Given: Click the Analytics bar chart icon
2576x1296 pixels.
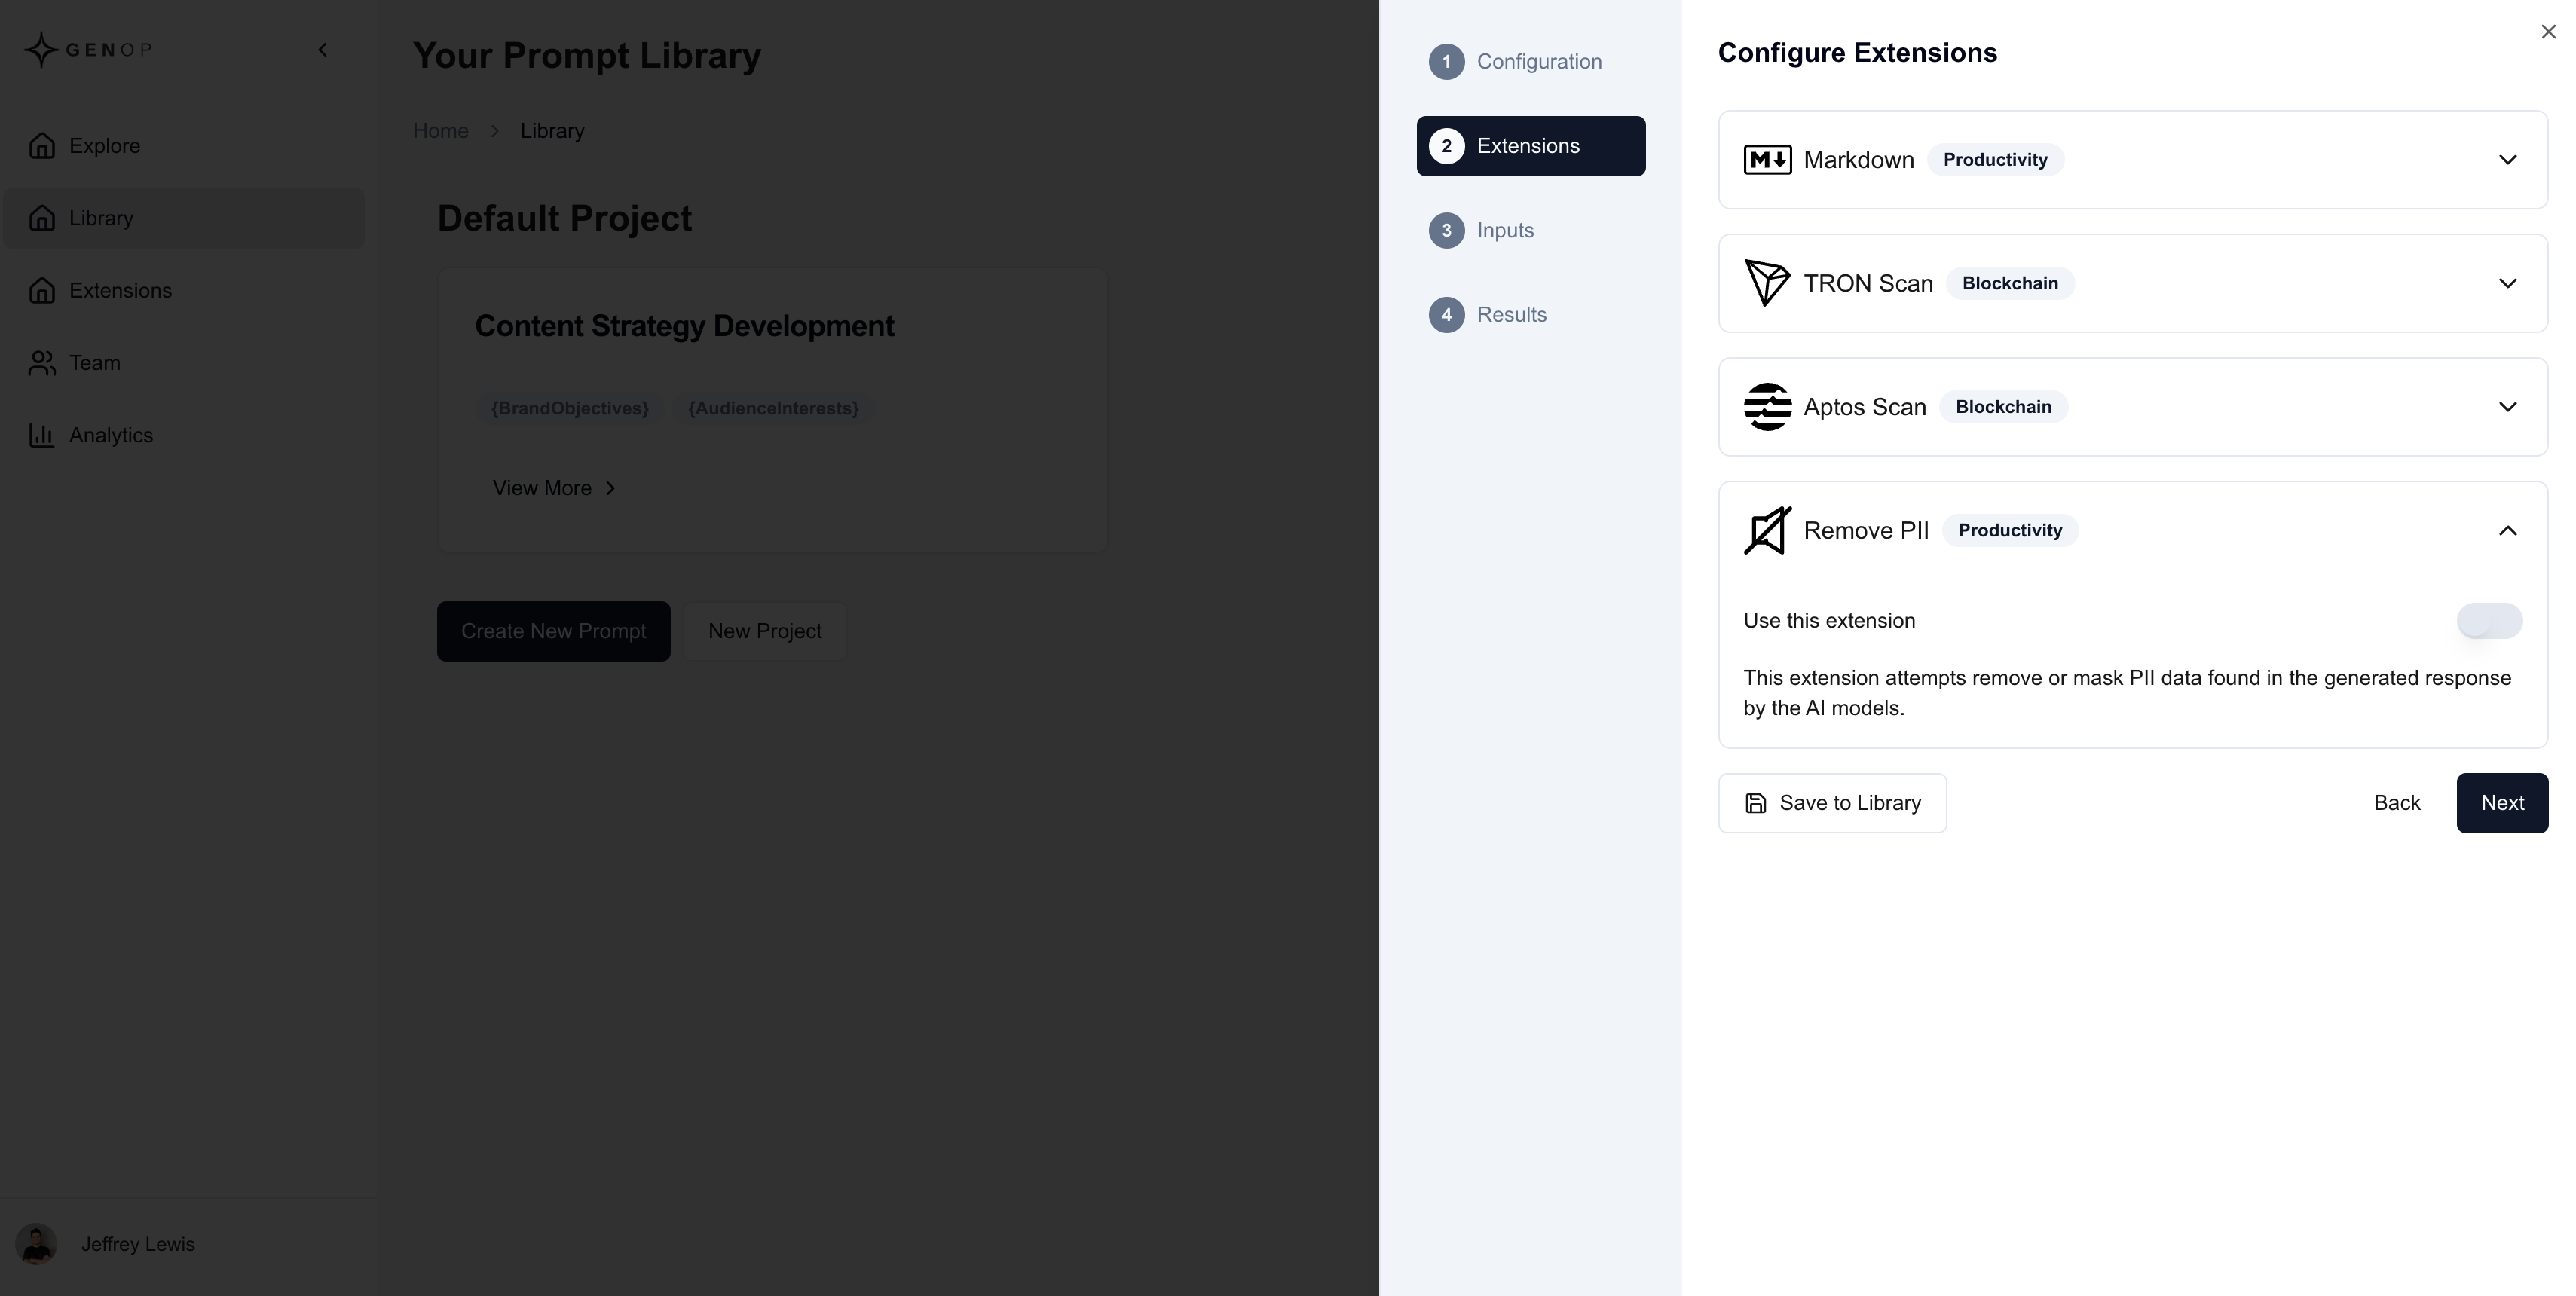Looking at the screenshot, I should tap(41, 435).
